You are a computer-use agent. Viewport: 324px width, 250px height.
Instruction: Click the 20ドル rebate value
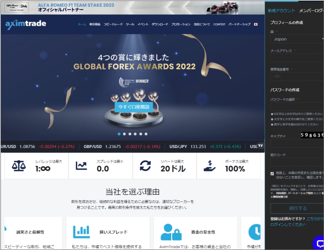coord(173,169)
